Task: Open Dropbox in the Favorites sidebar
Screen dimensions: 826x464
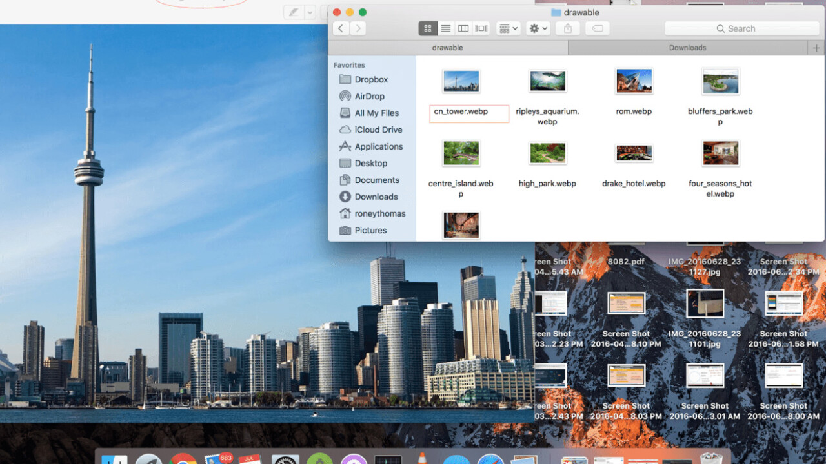Action: click(x=371, y=79)
